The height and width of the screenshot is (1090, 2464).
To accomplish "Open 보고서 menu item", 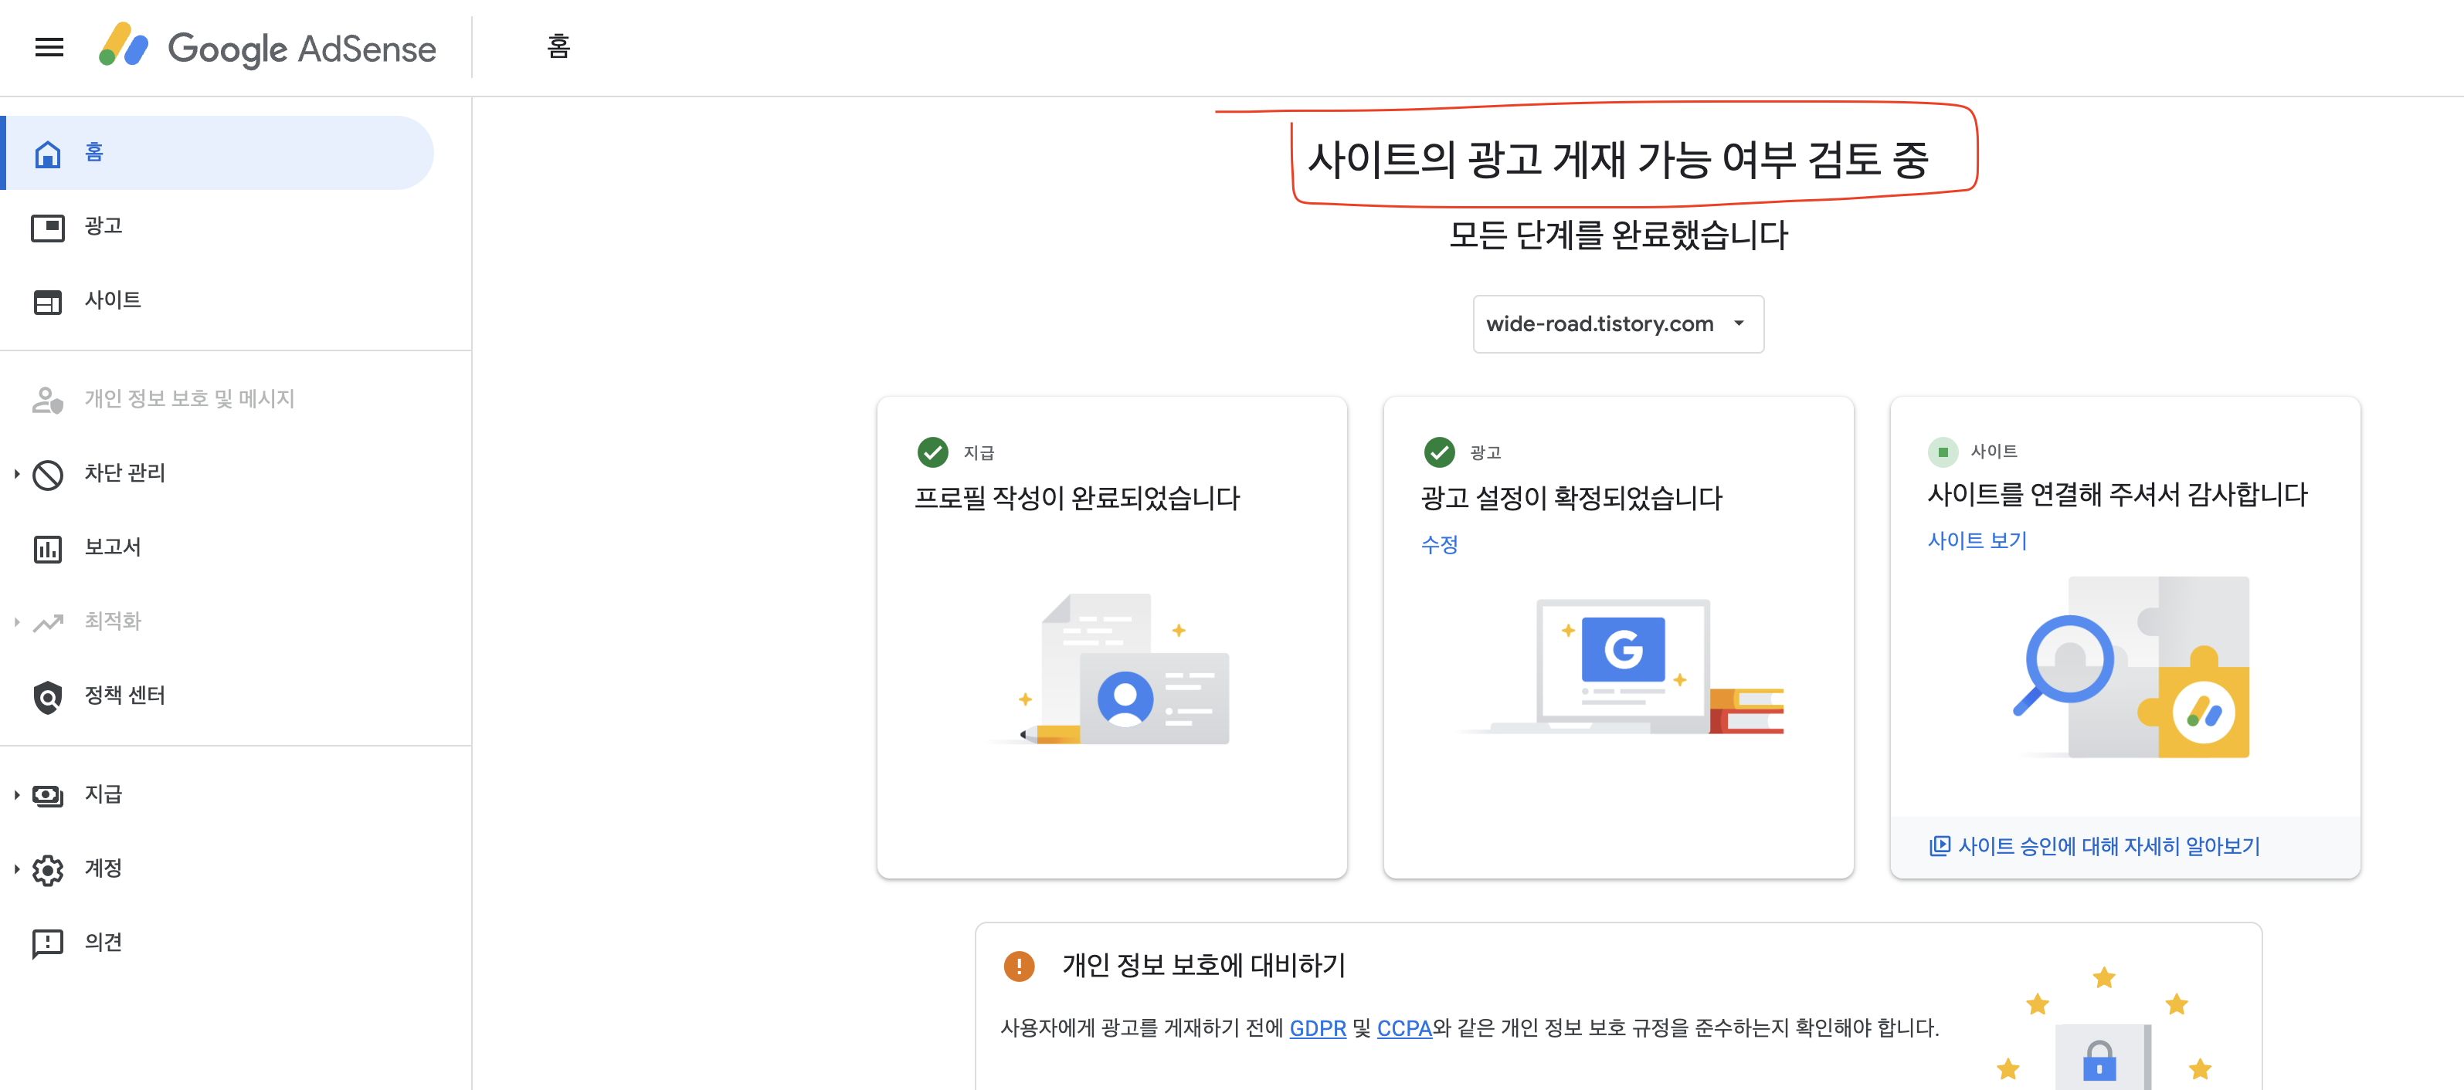I will click(113, 547).
